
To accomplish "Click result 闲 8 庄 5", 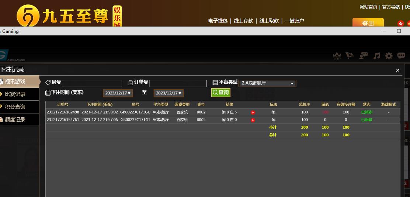I will 229,112.
